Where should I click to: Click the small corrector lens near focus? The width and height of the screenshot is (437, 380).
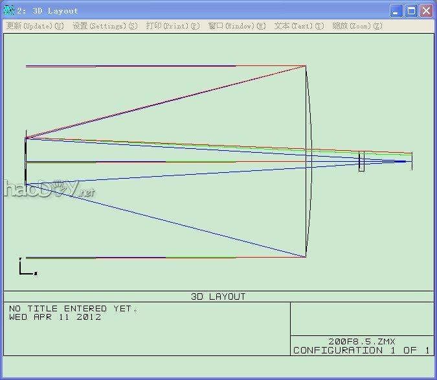pyautogui.click(x=361, y=161)
